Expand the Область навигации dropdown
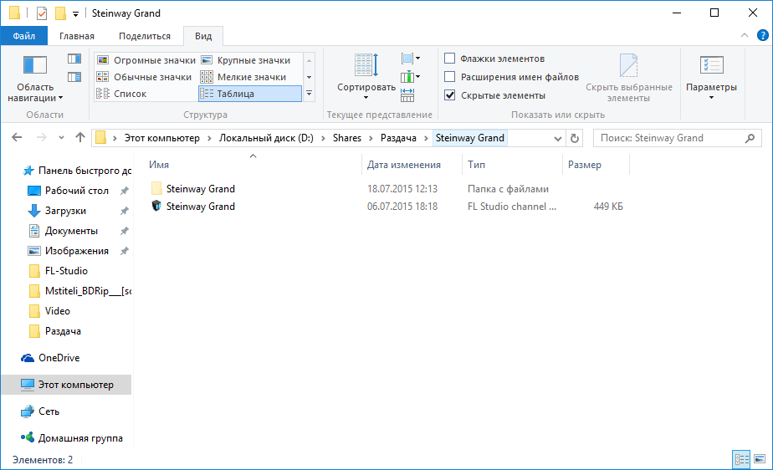The width and height of the screenshot is (773, 470). tap(36, 93)
